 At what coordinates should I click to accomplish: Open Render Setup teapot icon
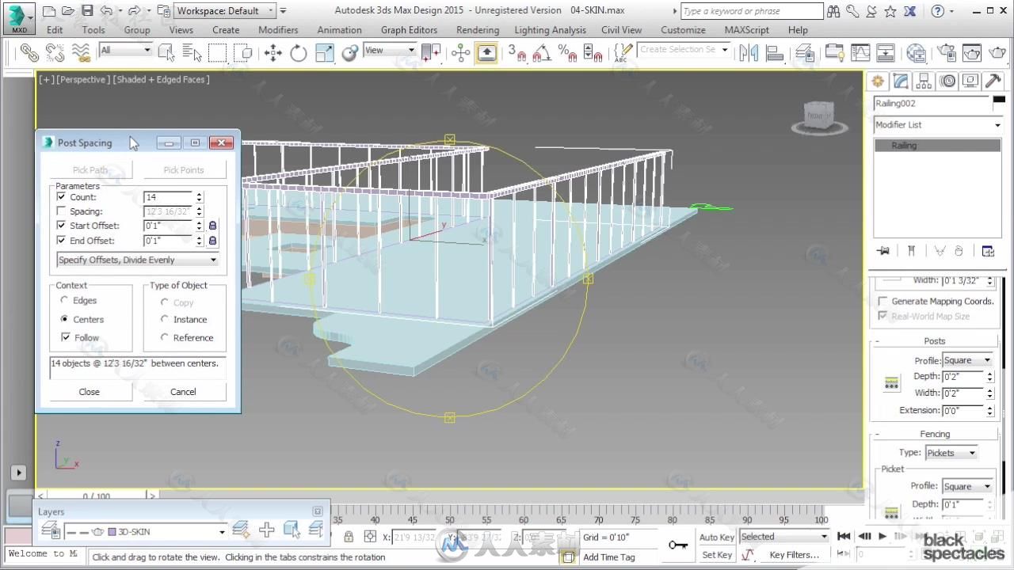point(947,53)
